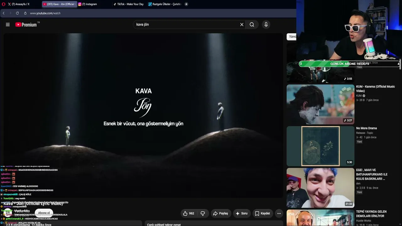Open the Opera browser menu icon
This screenshot has height=226, width=402.
pyautogui.click(x=3, y=4)
